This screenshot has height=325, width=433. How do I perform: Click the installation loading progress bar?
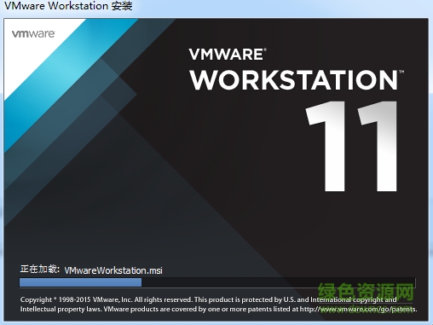coord(217,282)
